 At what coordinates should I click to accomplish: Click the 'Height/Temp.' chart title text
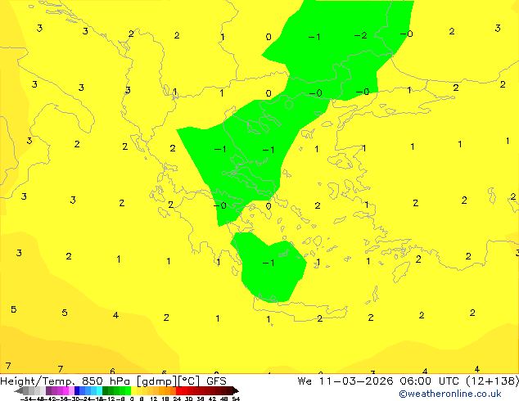pyautogui.click(x=38, y=381)
